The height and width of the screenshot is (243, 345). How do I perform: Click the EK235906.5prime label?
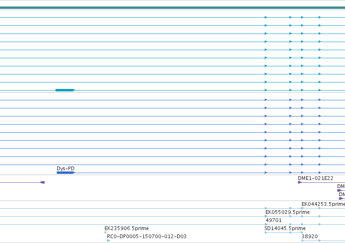(126, 228)
